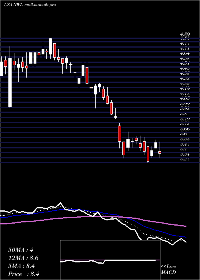Click the 'USA NWL mail.munafa.pro' chart title
The image size is (200, 280).
[x=30, y=5]
